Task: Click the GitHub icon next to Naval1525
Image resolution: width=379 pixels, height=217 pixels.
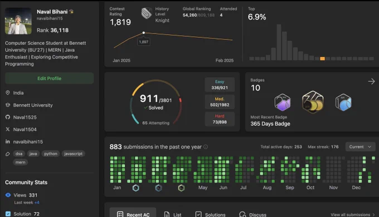Action: [8, 117]
